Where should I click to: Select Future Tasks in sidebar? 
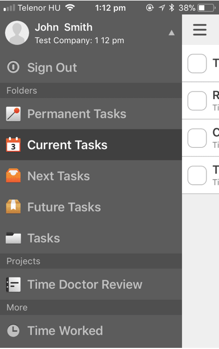point(91,207)
